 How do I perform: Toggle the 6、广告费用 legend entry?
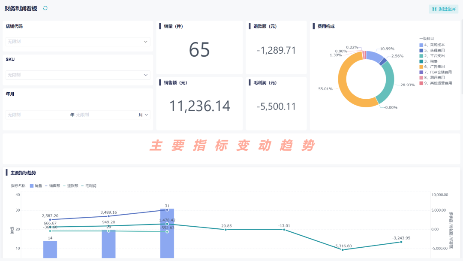point(432,67)
